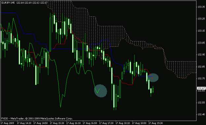
Task: Click the FXDD - MetaTrader copyright text
Action: pyautogui.click(x=37, y=118)
